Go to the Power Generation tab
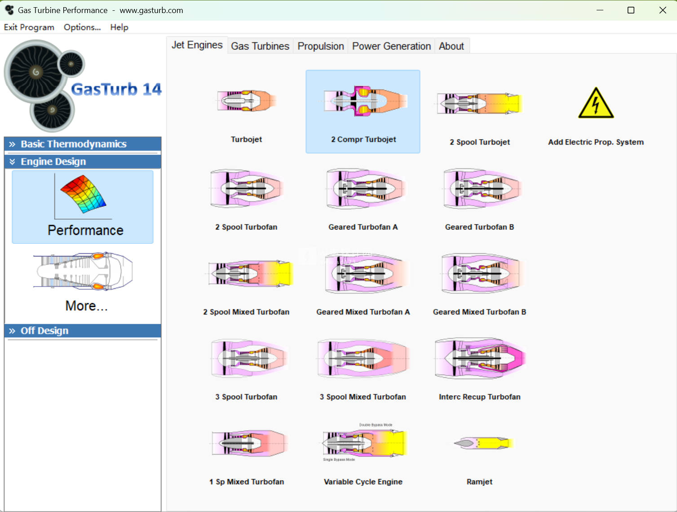This screenshot has height=512, width=677. click(x=391, y=46)
